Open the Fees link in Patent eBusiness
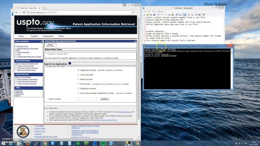Screen dimensions: 260x146 pyautogui.click(x=19, y=54)
